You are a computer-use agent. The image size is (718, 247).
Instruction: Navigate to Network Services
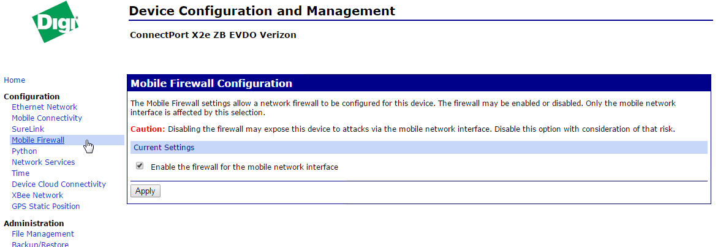coord(43,162)
